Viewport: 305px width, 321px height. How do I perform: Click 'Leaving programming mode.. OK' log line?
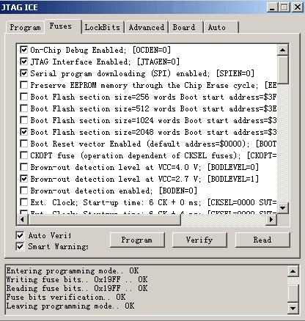[x=70, y=306]
